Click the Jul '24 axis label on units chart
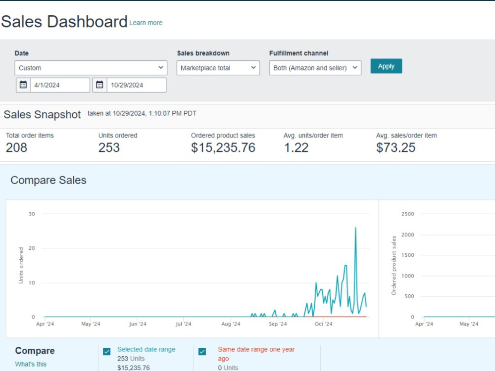This screenshot has width=495, height=371. [x=184, y=324]
